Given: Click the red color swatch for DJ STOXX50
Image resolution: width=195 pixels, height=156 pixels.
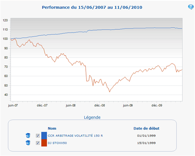Looking at the screenshot, I should [x=44, y=143].
